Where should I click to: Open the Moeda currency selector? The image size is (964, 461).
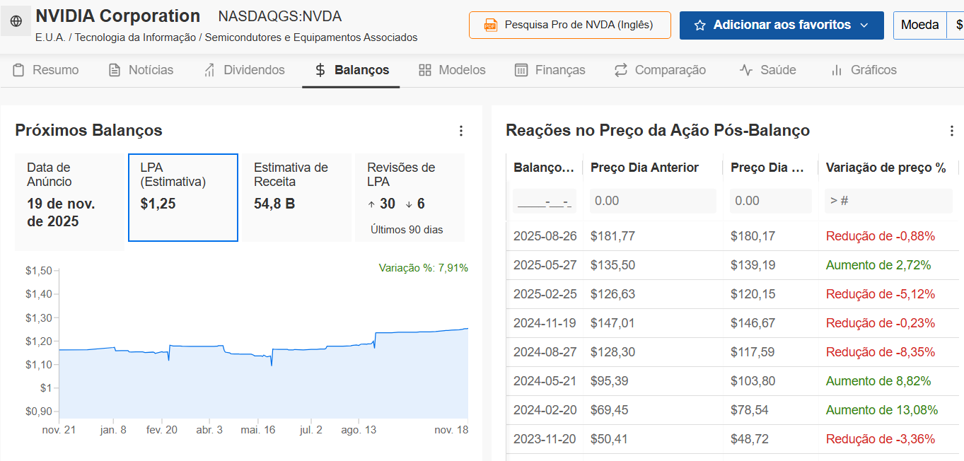click(919, 25)
